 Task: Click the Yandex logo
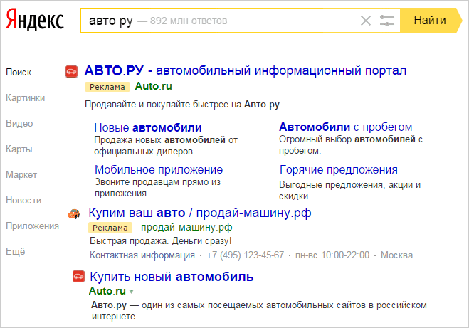tap(35, 20)
